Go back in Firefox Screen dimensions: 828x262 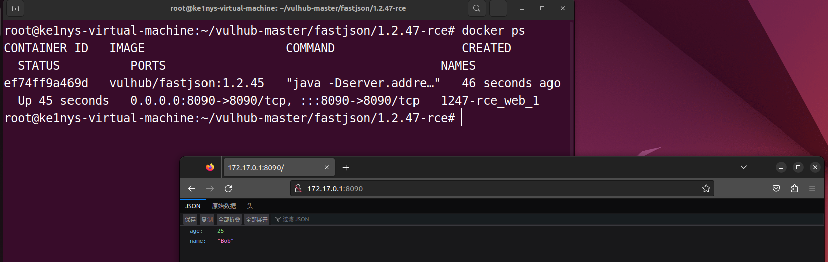[192, 189]
